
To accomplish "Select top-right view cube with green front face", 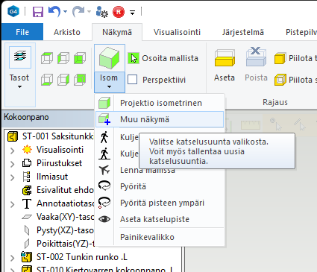I will 80,58.
